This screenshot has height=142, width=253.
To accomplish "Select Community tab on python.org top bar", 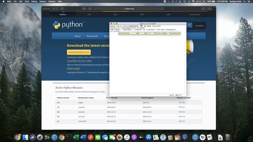I will coord(194,15).
